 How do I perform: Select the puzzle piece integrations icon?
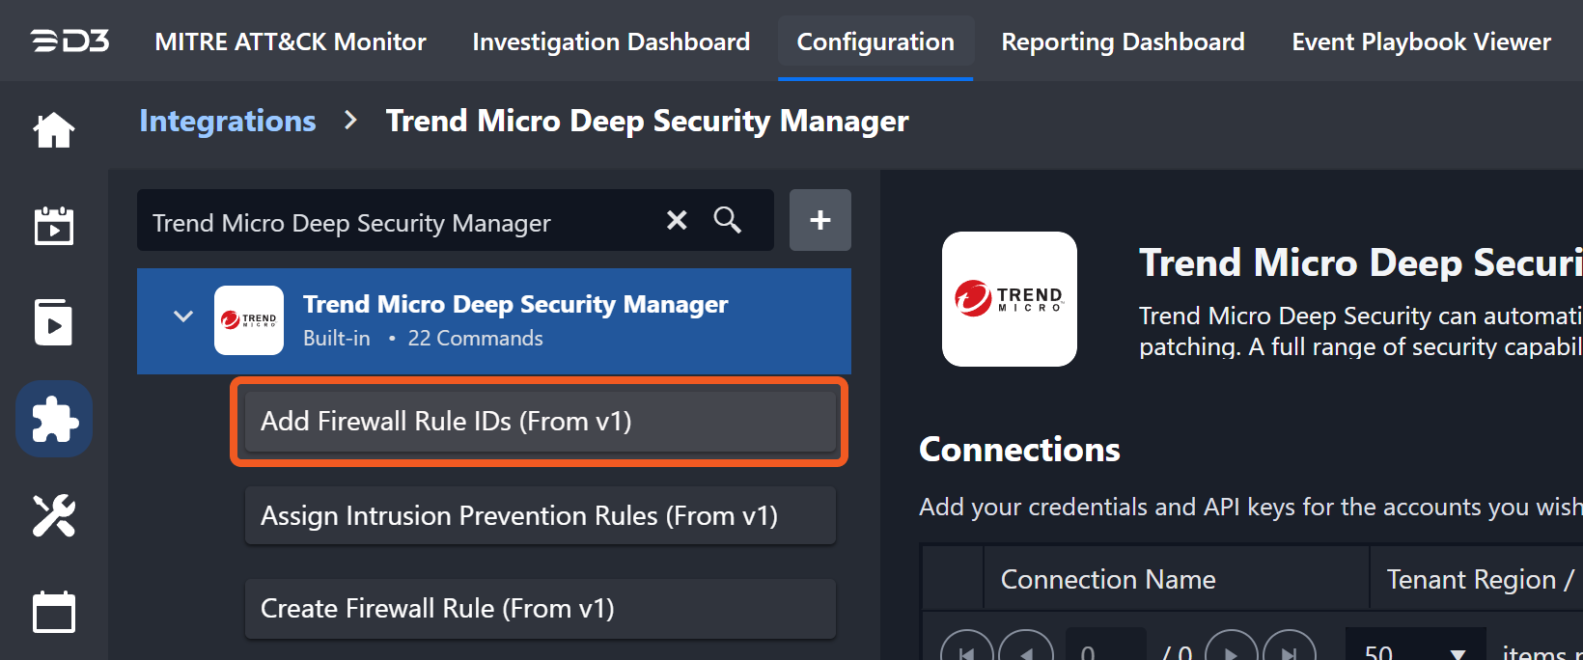(54, 419)
